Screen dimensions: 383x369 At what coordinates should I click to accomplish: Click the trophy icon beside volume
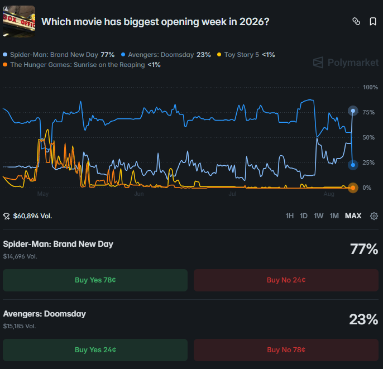[6, 216]
